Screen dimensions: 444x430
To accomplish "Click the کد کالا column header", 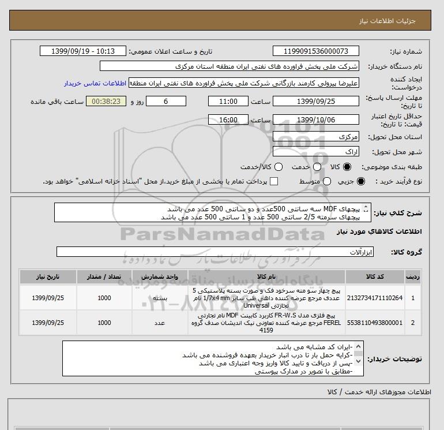I will coord(375,276).
